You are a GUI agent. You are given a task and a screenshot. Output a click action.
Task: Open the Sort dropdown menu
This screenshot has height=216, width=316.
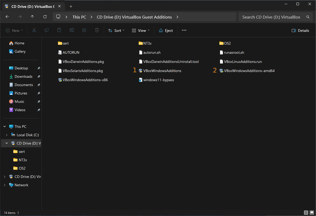pos(116,31)
